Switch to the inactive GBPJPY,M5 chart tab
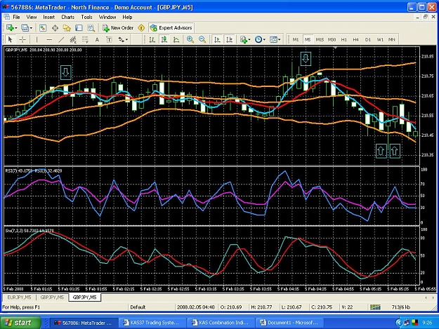Image resolution: width=439 pixels, height=329 pixels. 52,297
